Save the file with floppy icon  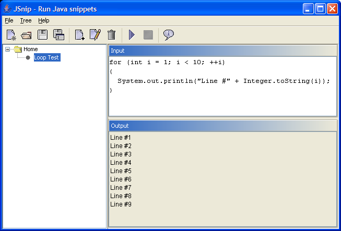tap(42, 35)
